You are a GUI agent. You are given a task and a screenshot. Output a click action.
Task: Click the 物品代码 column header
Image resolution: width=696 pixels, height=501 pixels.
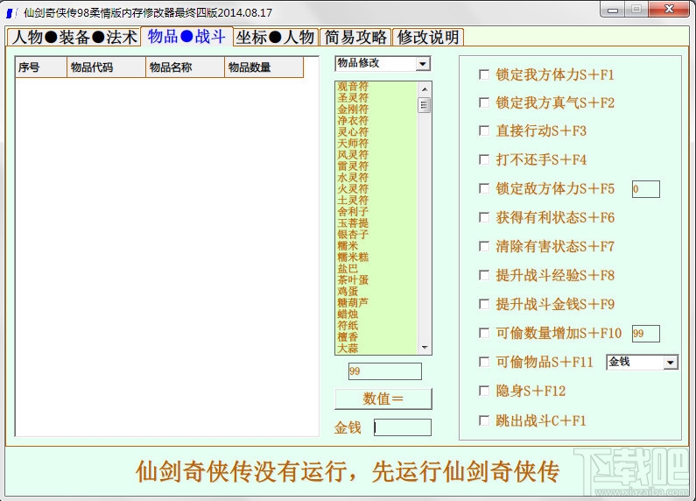tap(106, 67)
